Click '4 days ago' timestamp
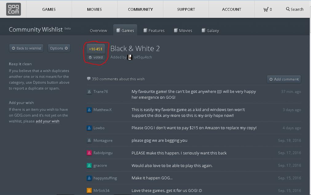Viewport: 311px width, 195px height. tap(292, 128)
